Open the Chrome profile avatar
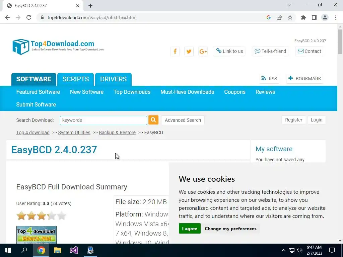Image resolution: width=343 pixels, height=257 pixels. 325,17
